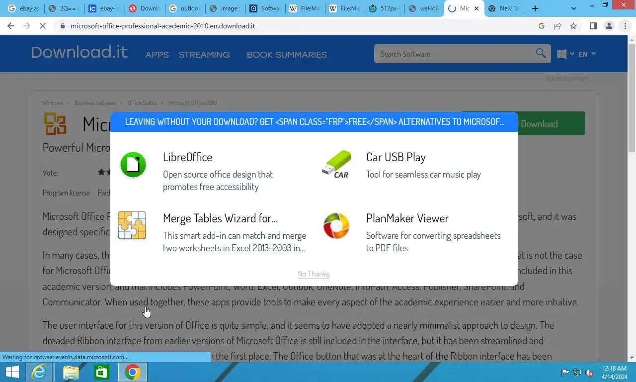Dismiss popup with No Thanks

pyautogui.click(x=314, y=274)
